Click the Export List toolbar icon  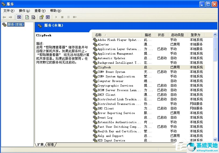(34, 17)
